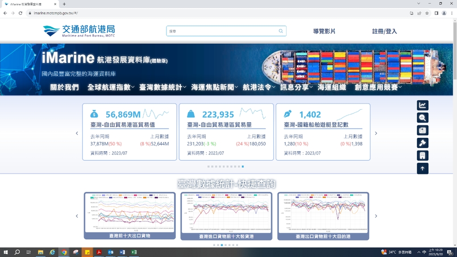The image size is (457, 257).
Task: Show next quick-query charts arrow
Action: tap(376, 216)
